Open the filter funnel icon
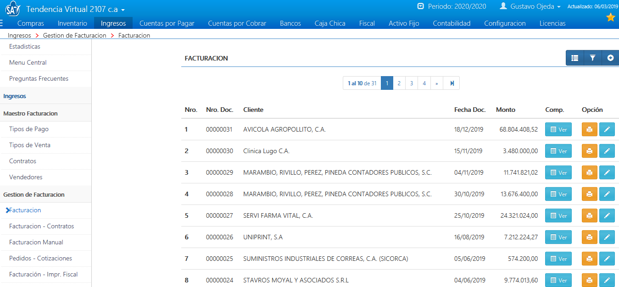 click(x=592, y=58)
